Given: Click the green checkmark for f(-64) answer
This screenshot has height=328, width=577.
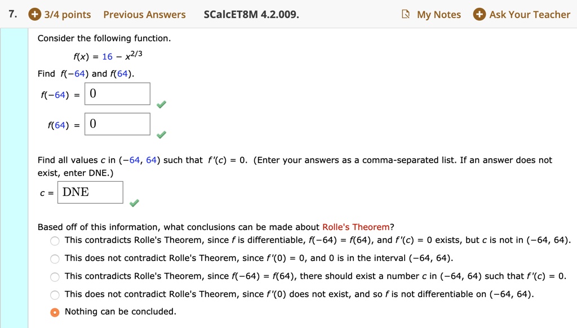Looking at the screenshot, I should click(161, 105).
